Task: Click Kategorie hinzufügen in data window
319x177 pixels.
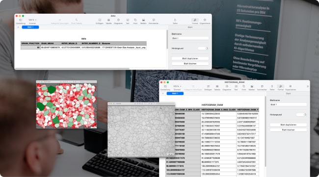Action: point(60,21)
